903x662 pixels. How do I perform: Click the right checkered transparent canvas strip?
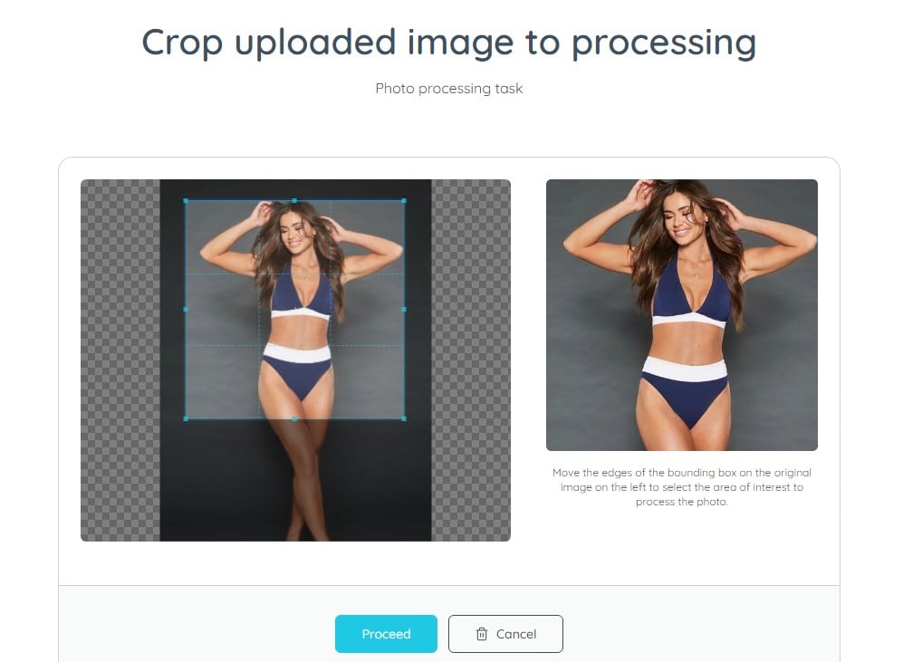(x=471, y=360)
